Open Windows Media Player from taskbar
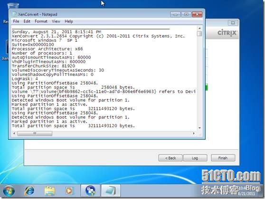 pyautogui.click(x=69, y=191)
